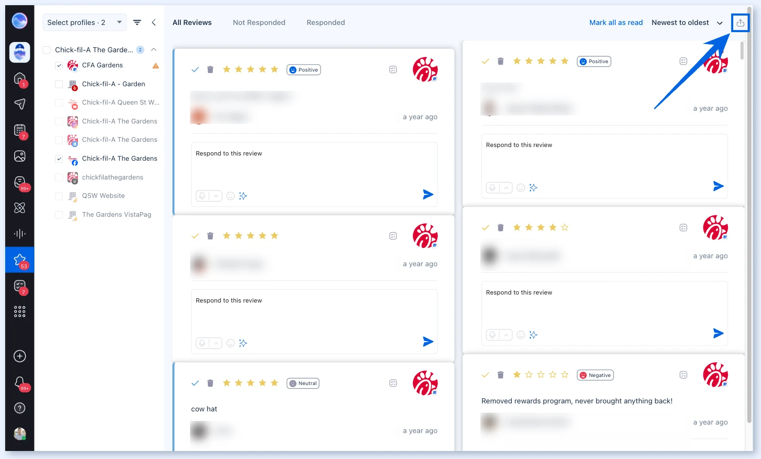
Task: Click Mark all as read link
Action: point(616,23)
